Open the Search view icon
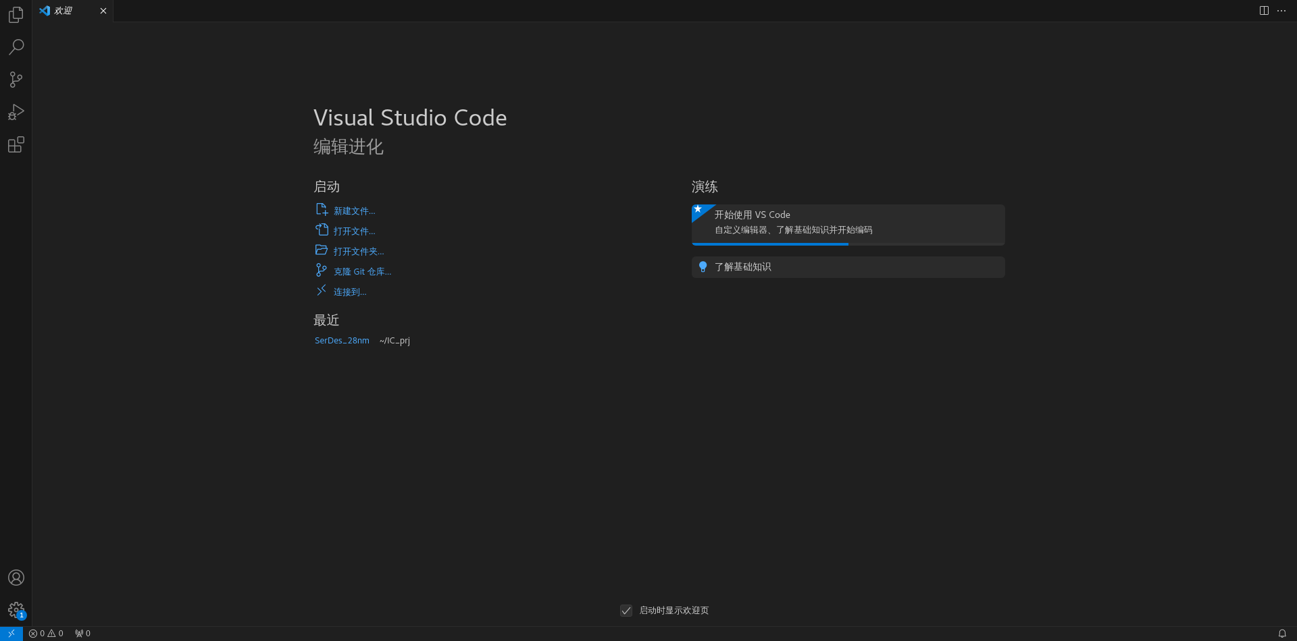Screen dimensions: 1297x641 pos(16,47)
